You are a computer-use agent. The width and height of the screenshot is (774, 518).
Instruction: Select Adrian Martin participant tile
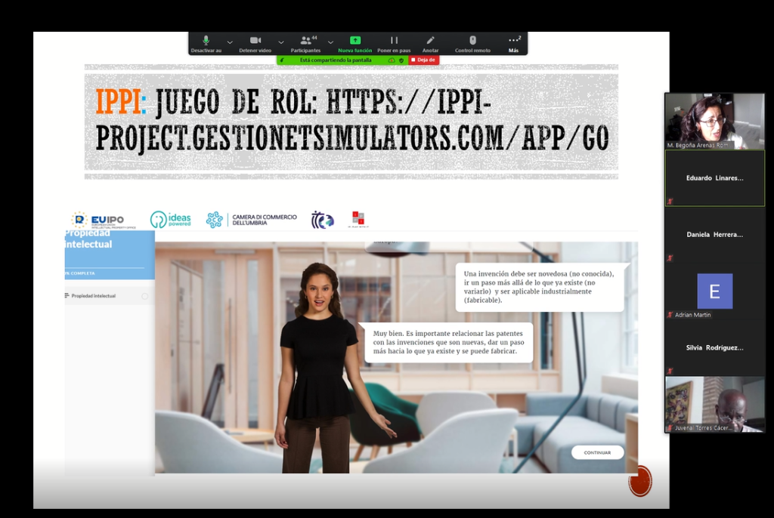(714, 293)
